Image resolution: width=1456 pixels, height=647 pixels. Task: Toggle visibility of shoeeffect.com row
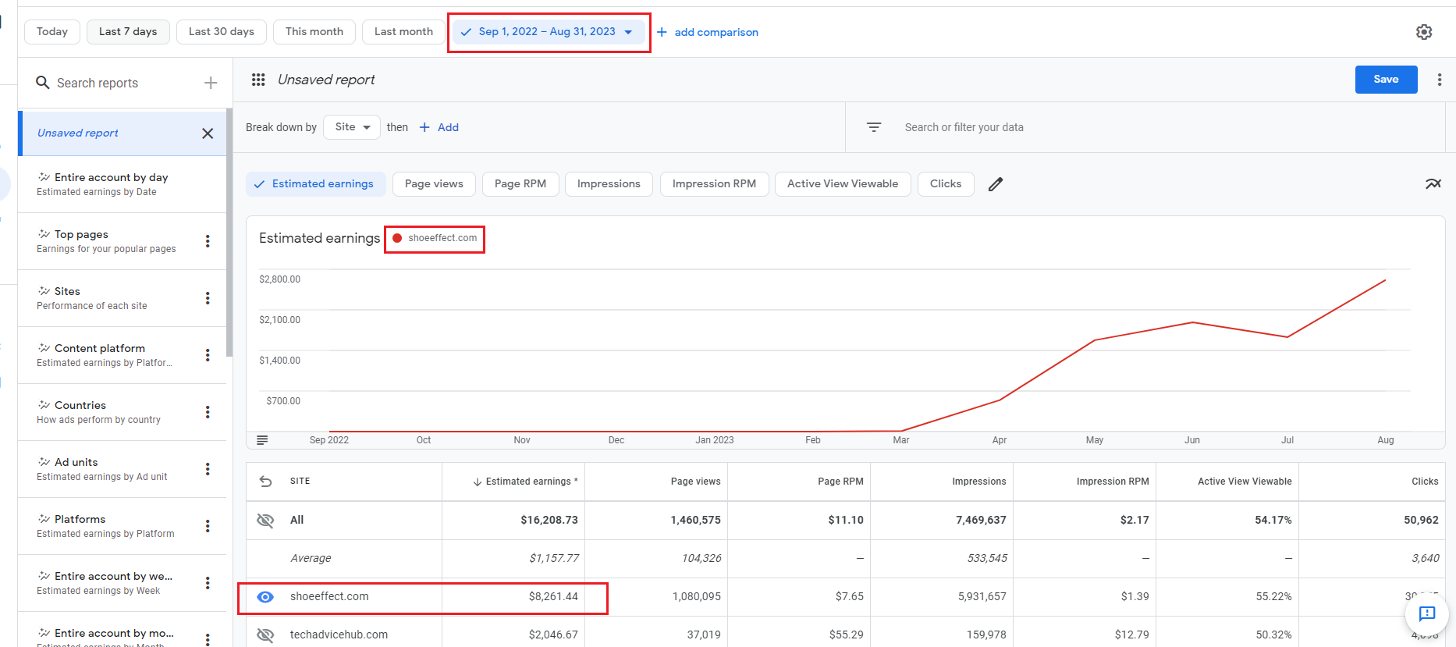[265, 597]
